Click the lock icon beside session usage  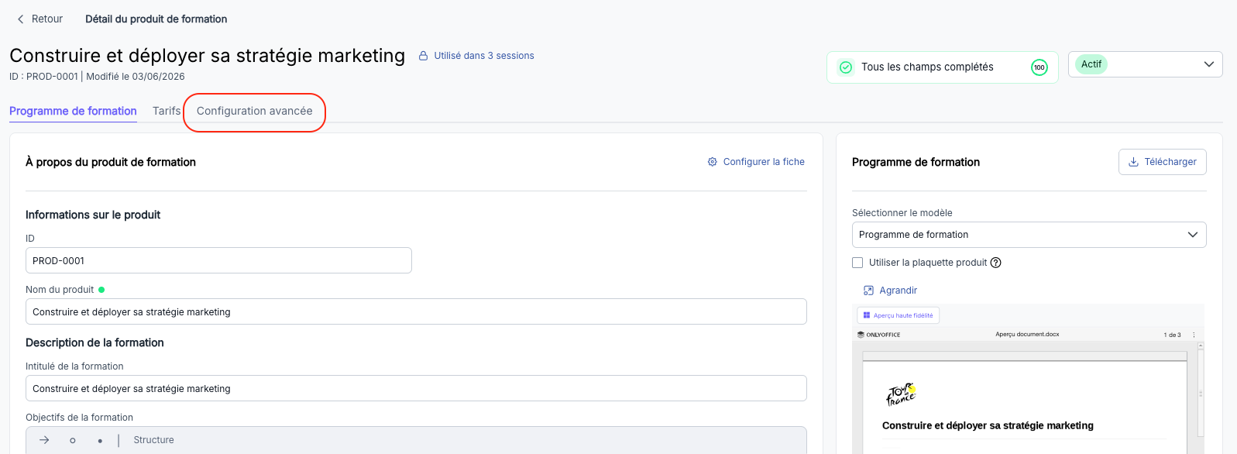(x=424, y=56)
